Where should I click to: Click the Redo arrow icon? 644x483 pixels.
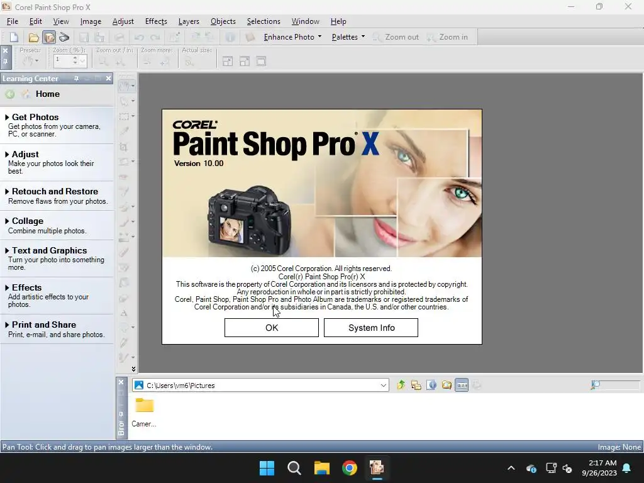[155, 37]
